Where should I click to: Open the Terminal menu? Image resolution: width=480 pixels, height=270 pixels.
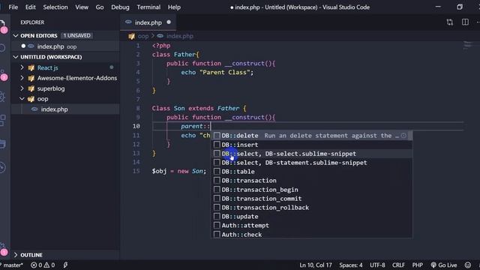click(x=148, y=7)
